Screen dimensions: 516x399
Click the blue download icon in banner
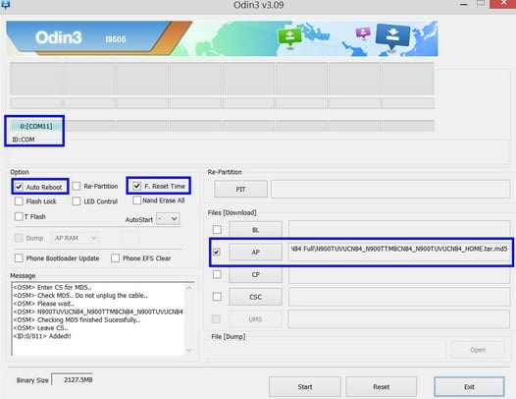tap(392, 37)
